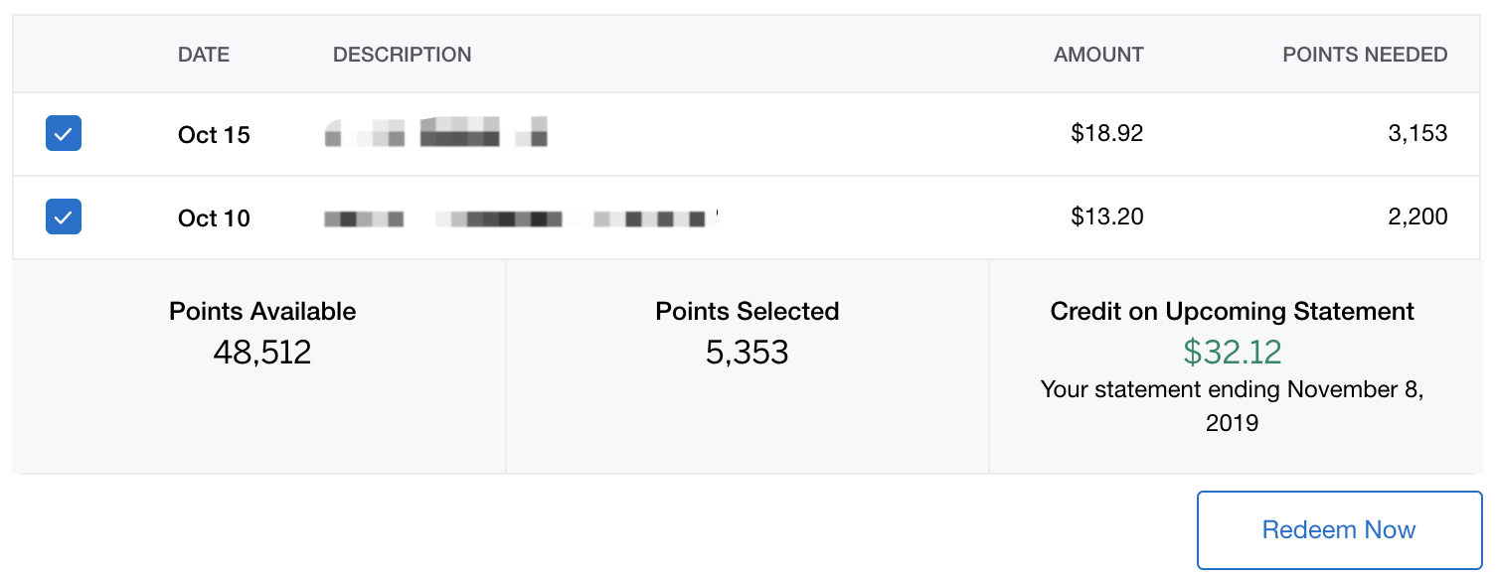Sort by the POINTS NEEDED column header

click(1365, 55)
